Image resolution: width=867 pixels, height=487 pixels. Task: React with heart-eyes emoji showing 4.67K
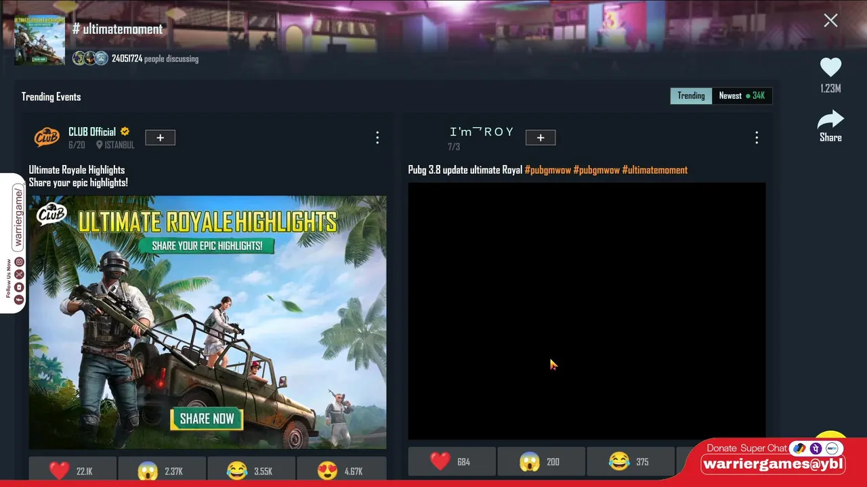[341, 471]
